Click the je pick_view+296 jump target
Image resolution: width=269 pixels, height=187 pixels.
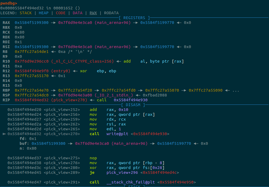coord(122,172)
